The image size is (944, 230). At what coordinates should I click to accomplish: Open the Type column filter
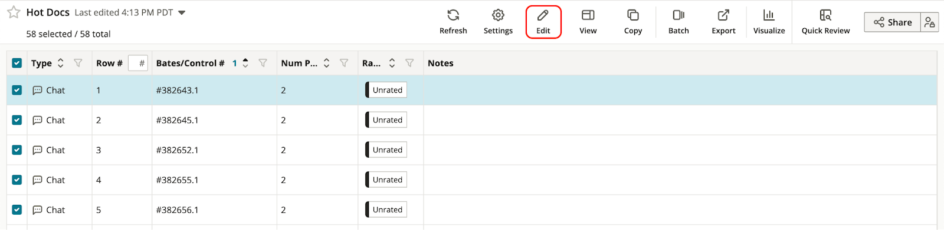[78, 63]
